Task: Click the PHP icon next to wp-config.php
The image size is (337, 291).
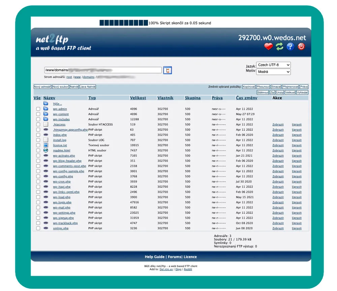Action: [46, 176]
